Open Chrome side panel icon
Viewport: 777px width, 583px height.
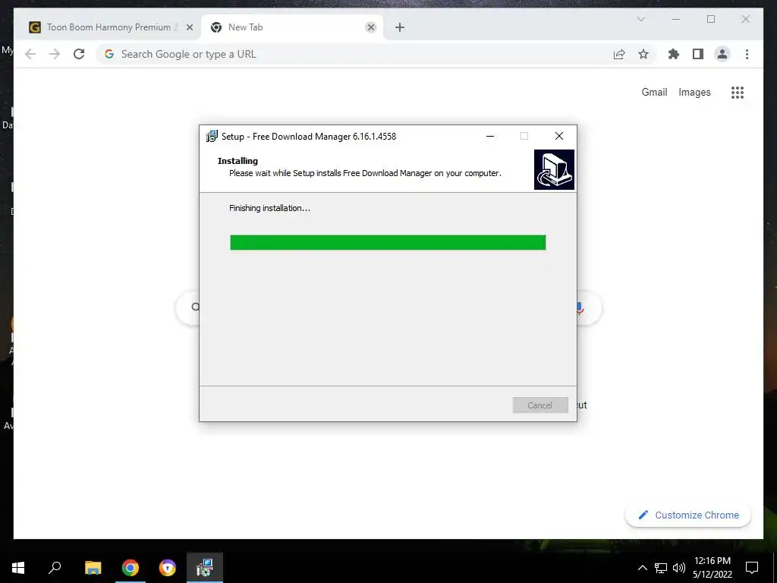(698, 54)
